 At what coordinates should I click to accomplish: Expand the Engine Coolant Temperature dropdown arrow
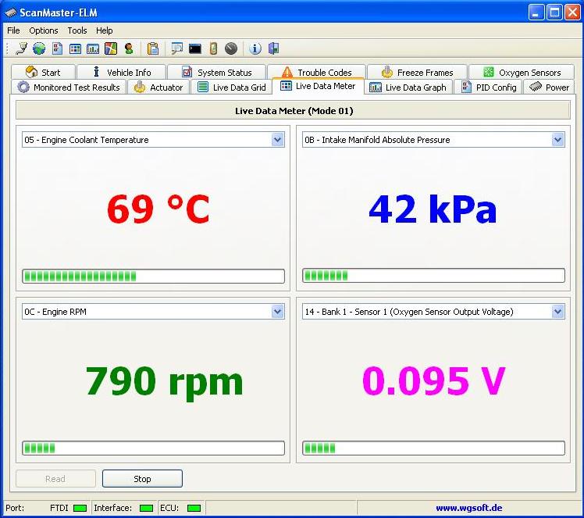click(277, 140)
